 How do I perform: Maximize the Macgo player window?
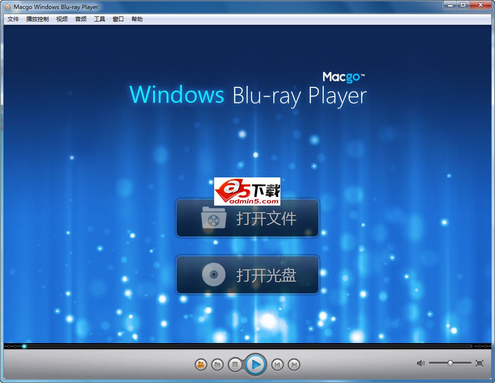(463, 5)
